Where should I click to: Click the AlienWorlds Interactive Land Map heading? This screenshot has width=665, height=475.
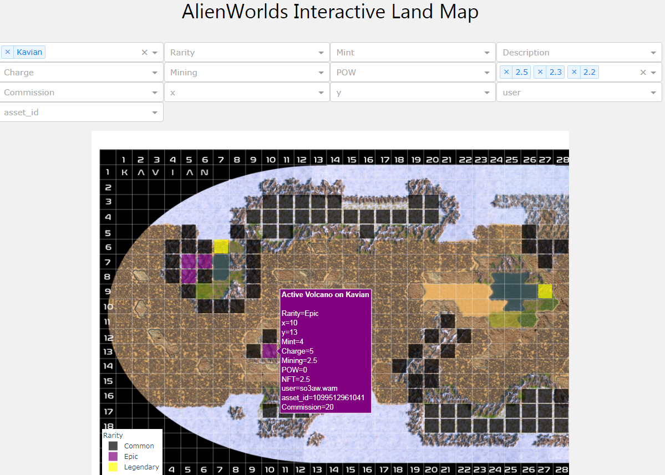pos(330,12)
